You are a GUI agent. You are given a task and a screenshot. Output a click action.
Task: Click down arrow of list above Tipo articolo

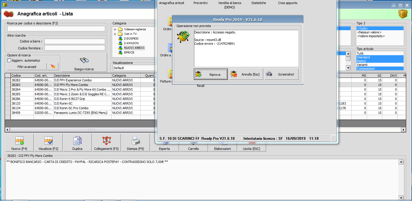[x=348, y=68]
